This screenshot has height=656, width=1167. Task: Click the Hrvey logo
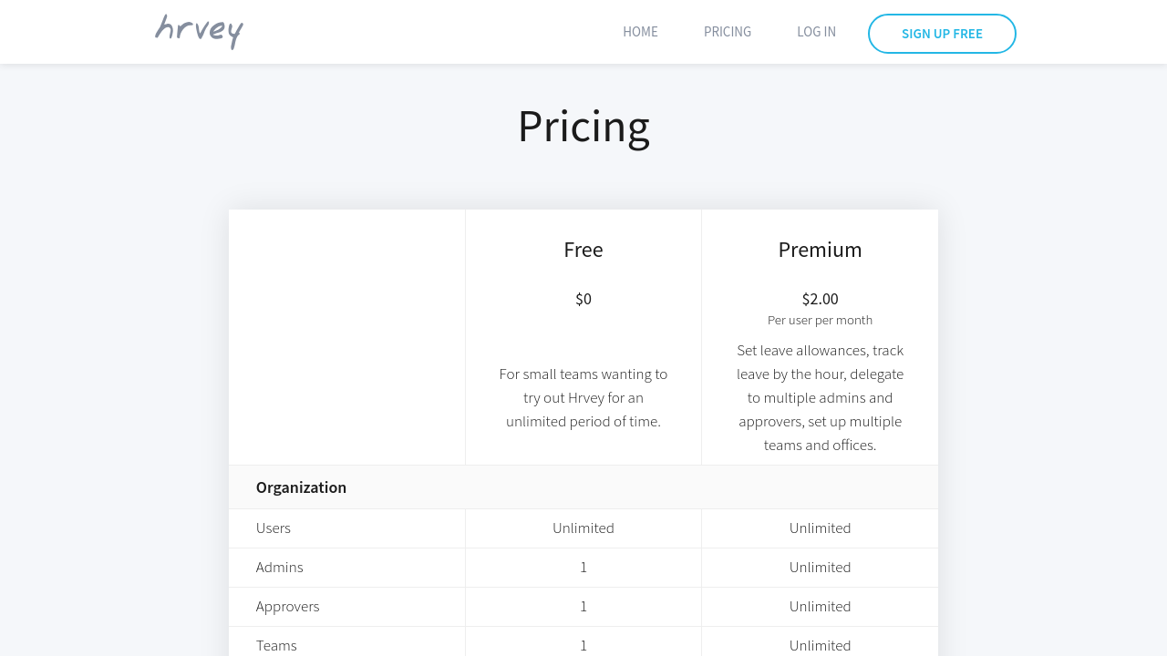199,32
